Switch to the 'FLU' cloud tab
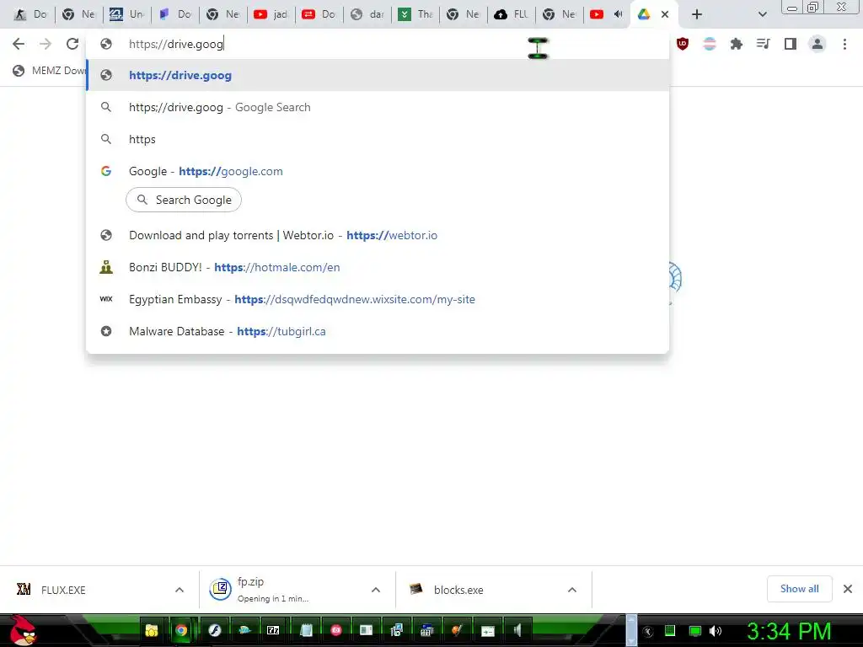Screen dimensions: 863x647 click(512, 14)
